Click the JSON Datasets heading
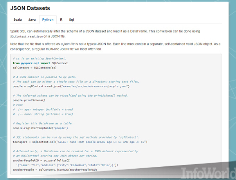Image resolution: width=236 pixels, height=180 pixels. pyautogui.click(x=30, y=8)
